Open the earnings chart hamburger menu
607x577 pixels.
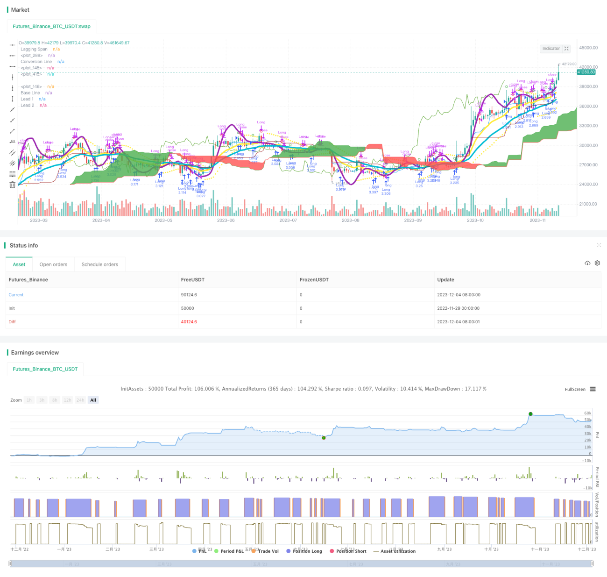(x=593, y=389)
